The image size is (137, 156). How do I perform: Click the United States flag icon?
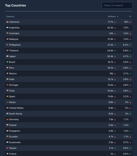7,108
